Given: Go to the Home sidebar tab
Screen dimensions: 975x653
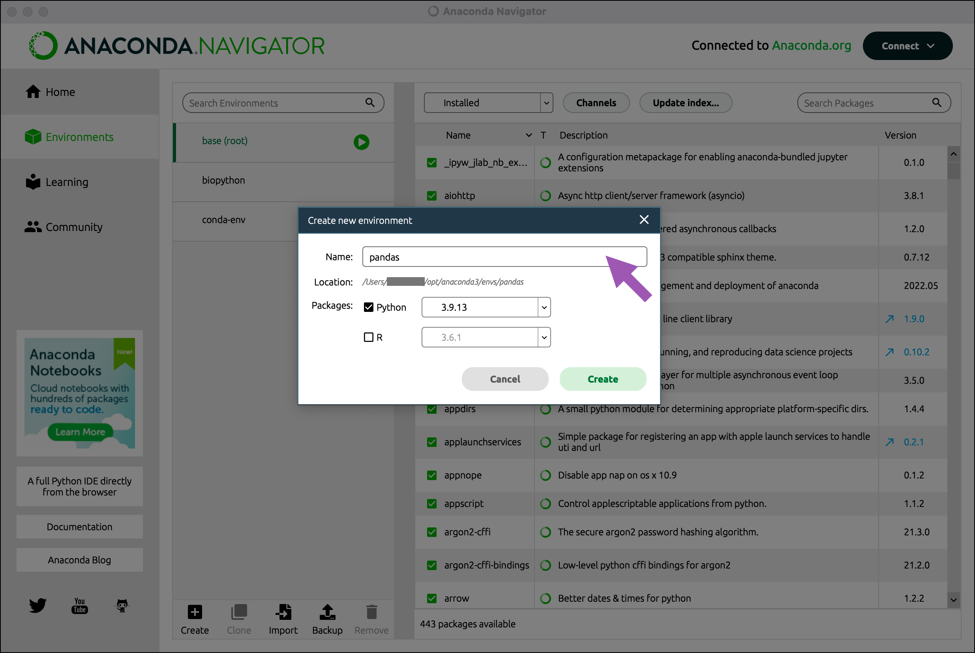Looking at the screenshot, I should click(x=60, y=92).
